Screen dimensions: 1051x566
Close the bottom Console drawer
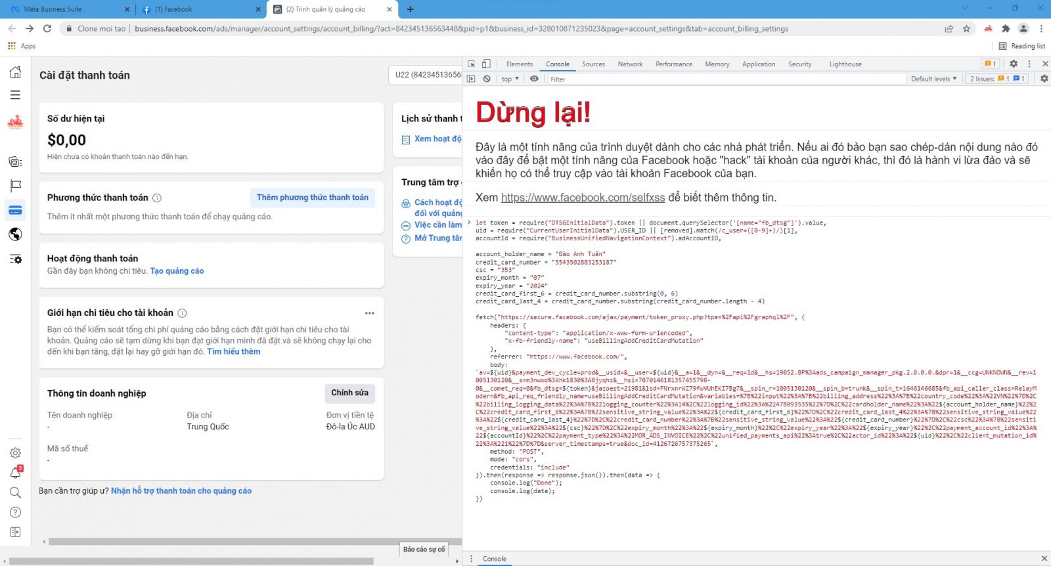1044,559
